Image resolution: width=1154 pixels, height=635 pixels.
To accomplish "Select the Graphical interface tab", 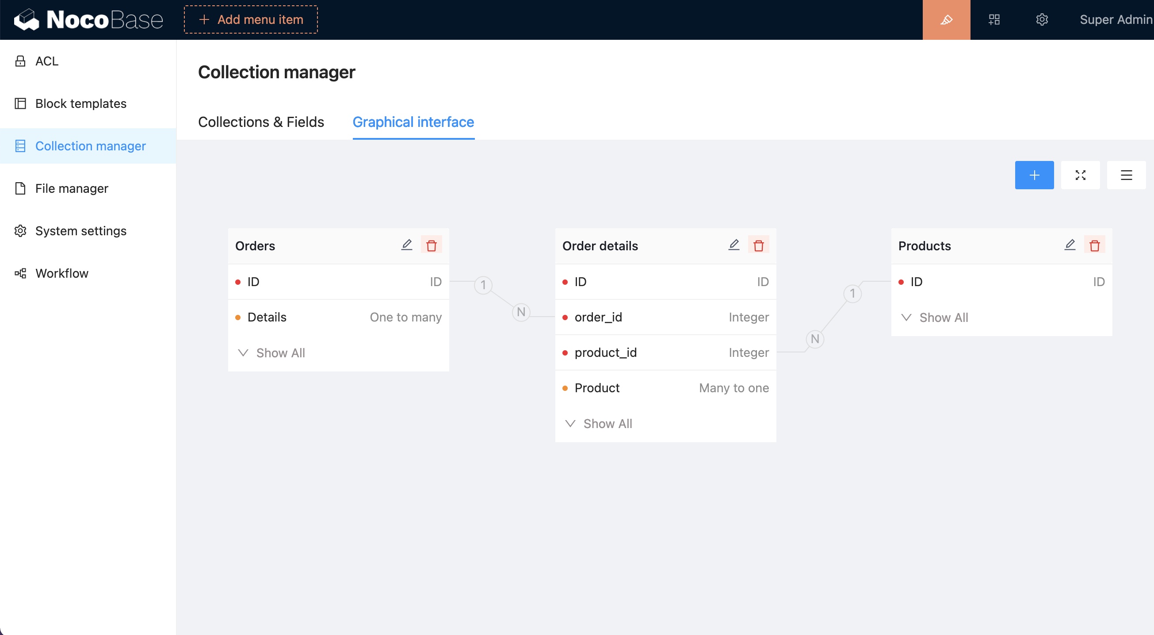I will click(x=413, y=122).
